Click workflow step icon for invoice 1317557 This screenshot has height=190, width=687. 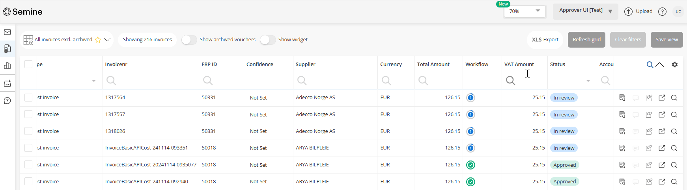coord(470,114)
